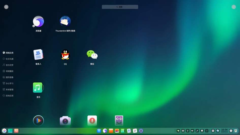Screen dimensions: 240x135
Task: Open the launcher button in the dock
Action: click(x=4, y=131)
